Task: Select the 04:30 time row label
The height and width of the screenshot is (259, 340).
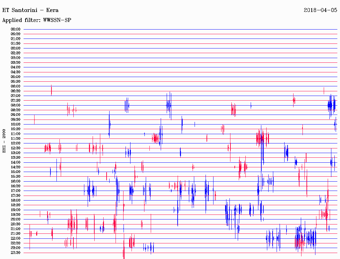Action: pos(16,72)
